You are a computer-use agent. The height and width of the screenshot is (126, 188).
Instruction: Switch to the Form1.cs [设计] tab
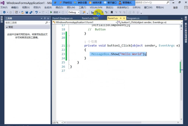click(x=90, y=18)
